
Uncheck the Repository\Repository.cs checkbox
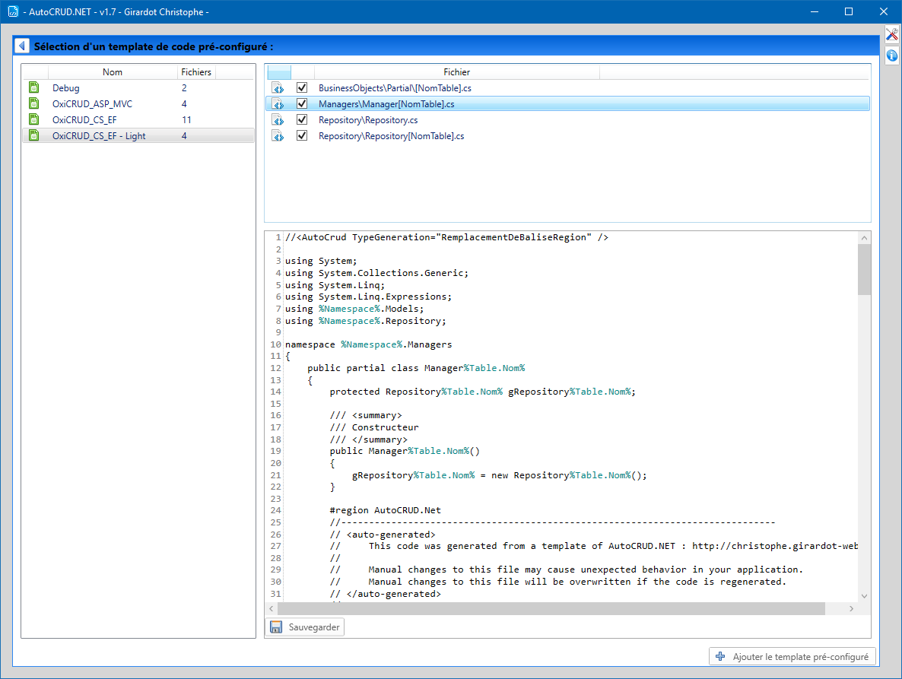(302, 119)
